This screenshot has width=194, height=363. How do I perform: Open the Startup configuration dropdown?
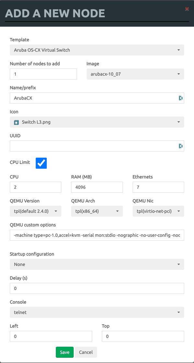point(97,264)
